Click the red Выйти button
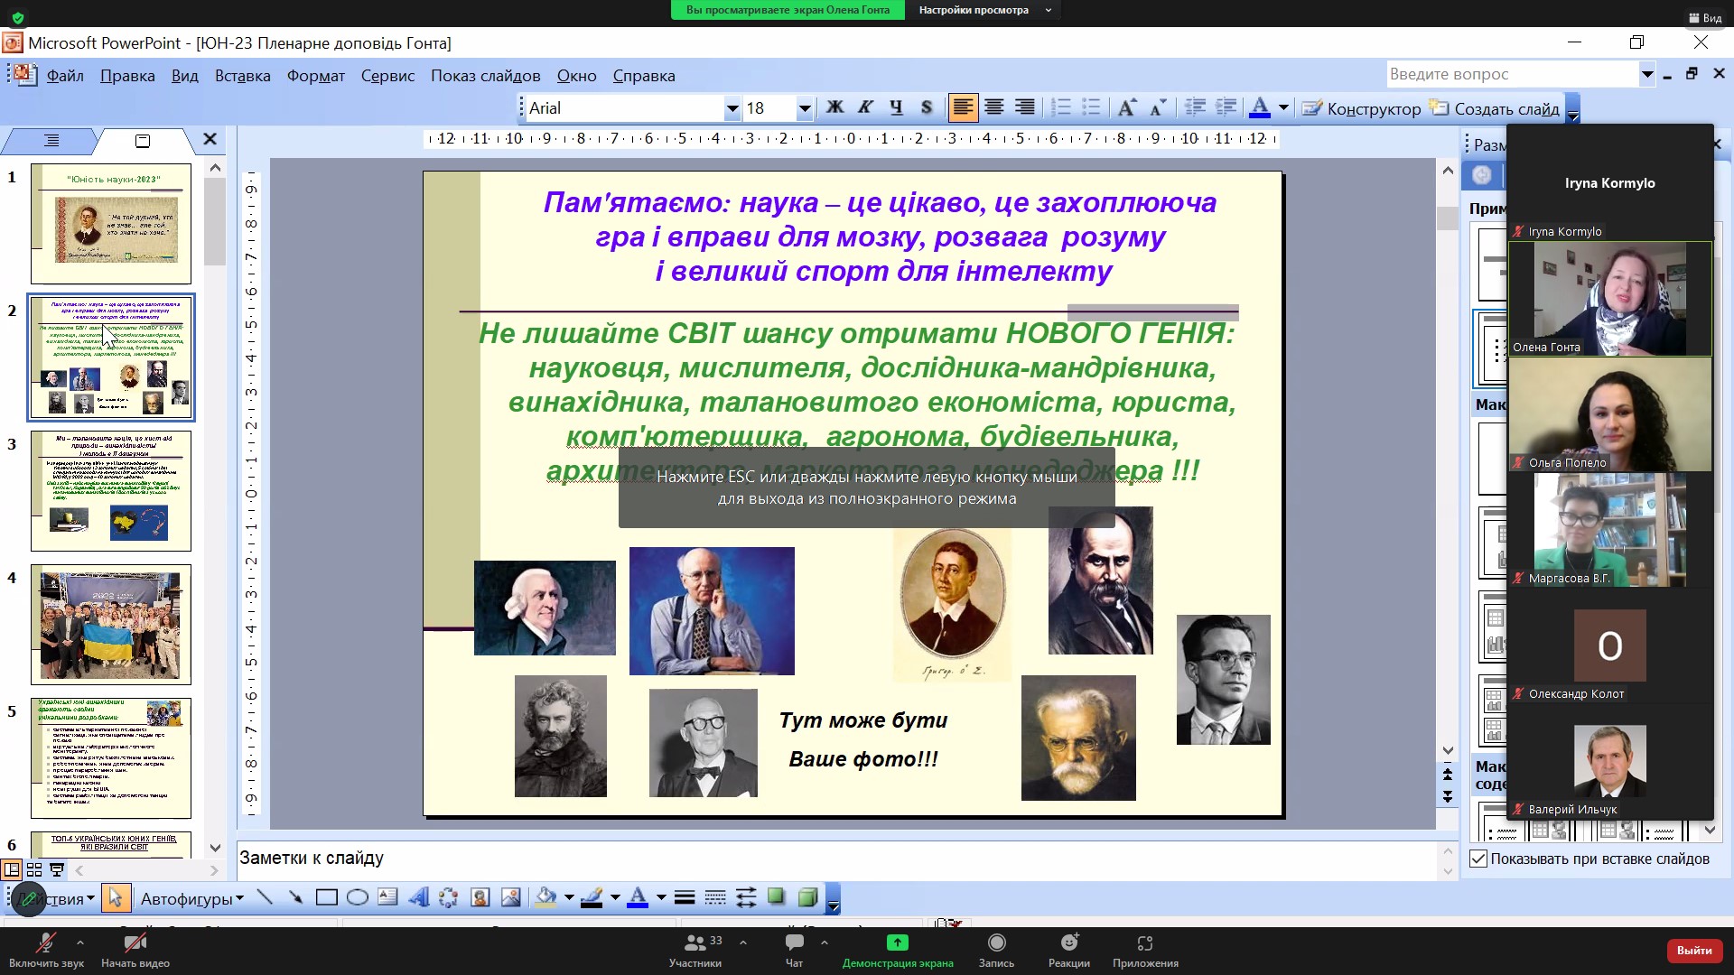Viewport: 1734px width, 975px height. pyautogui.click(x=1693, y=950)
